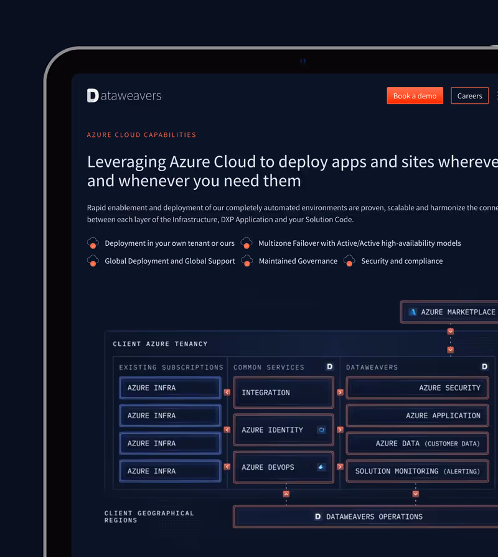Click Deployment in your own tenant or ours text
The image size is (498, 557).
(169, 243)
